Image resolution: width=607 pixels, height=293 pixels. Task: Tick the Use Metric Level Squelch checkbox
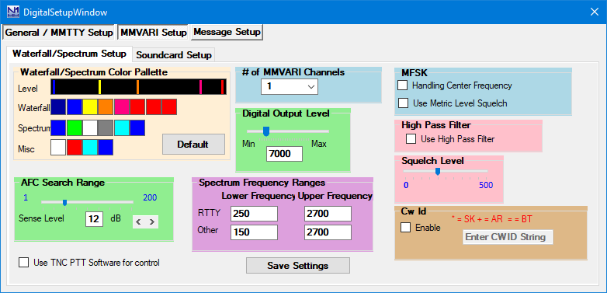pyautogui.click(x=404, y=103)
